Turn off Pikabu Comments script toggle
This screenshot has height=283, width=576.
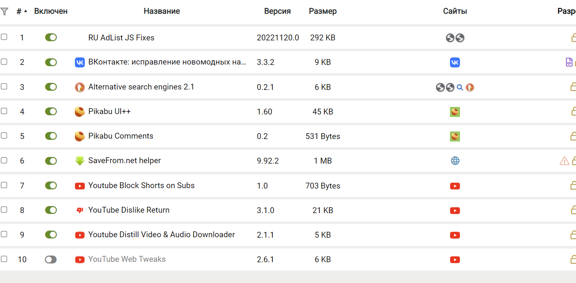[51, 136]
